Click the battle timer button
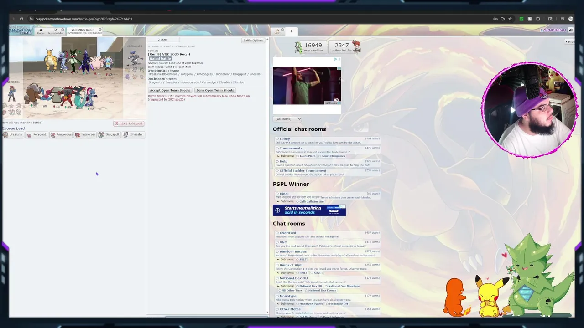Image resolution: width=584 pixels, height=328 pixels. pos(129,123)
